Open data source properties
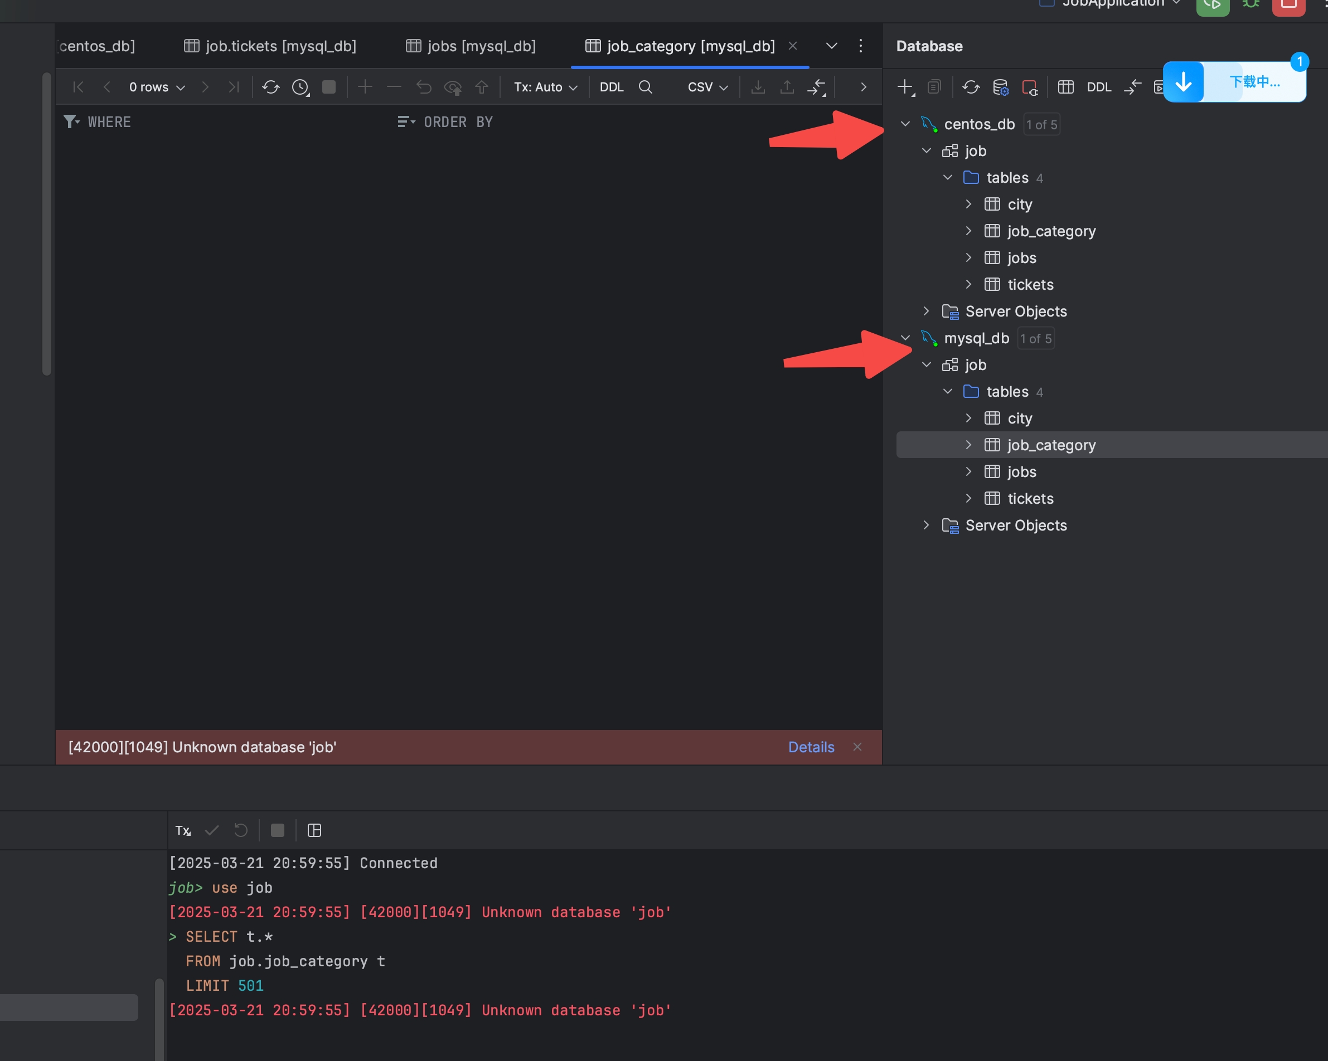The width and height of the screenshot is (1328, 1061). point(1001,87)
